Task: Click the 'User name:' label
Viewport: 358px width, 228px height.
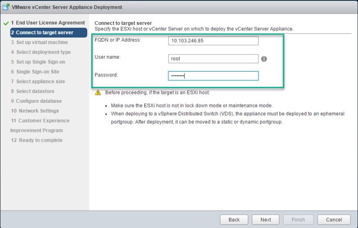Action: pyautogui.click(x=107, y=57)
